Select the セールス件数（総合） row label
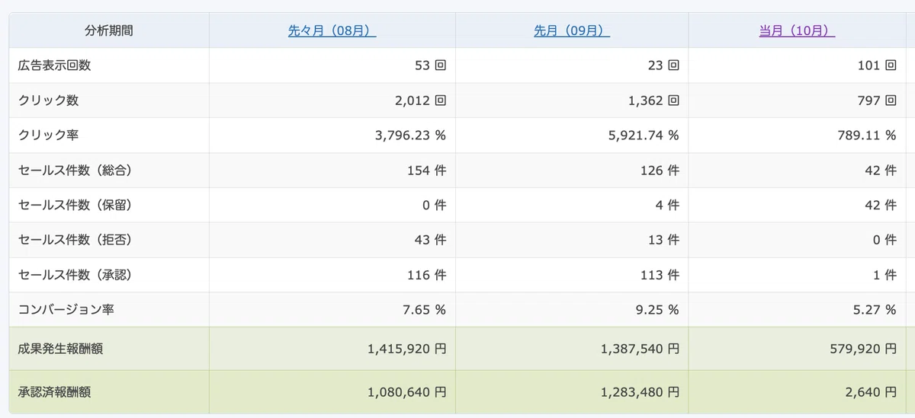 (x=75, y=171)
